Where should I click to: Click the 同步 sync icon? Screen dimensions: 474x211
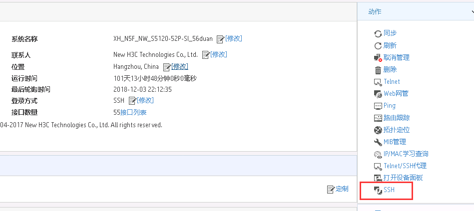(378, 33)
